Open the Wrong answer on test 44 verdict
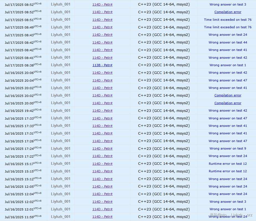 (228, 42)
